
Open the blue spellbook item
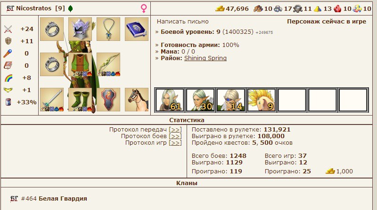(137, 29)
